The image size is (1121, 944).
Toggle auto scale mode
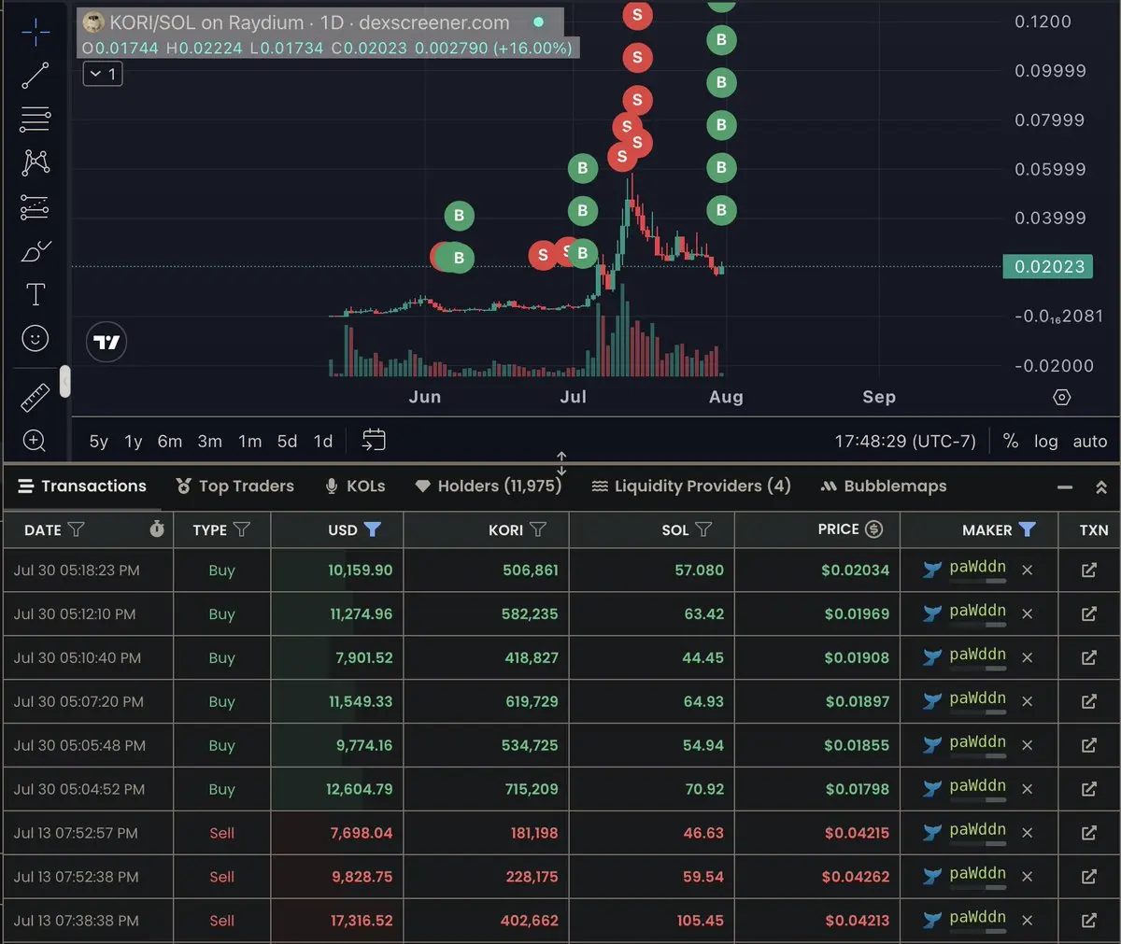point(1090,441)
